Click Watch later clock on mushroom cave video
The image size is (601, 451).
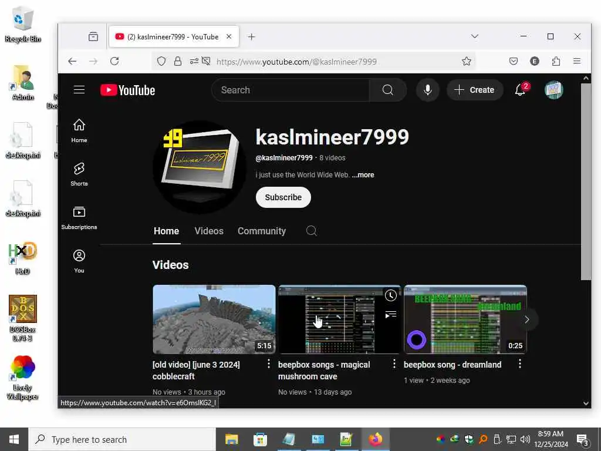390,295
